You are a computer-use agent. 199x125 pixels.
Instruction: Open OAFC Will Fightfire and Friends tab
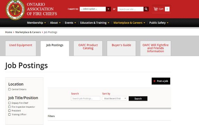click(x=156, y=48)
